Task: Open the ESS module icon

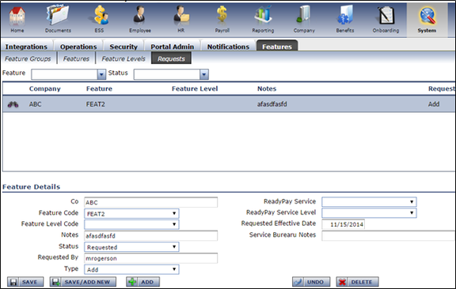Action: (100, 20)
